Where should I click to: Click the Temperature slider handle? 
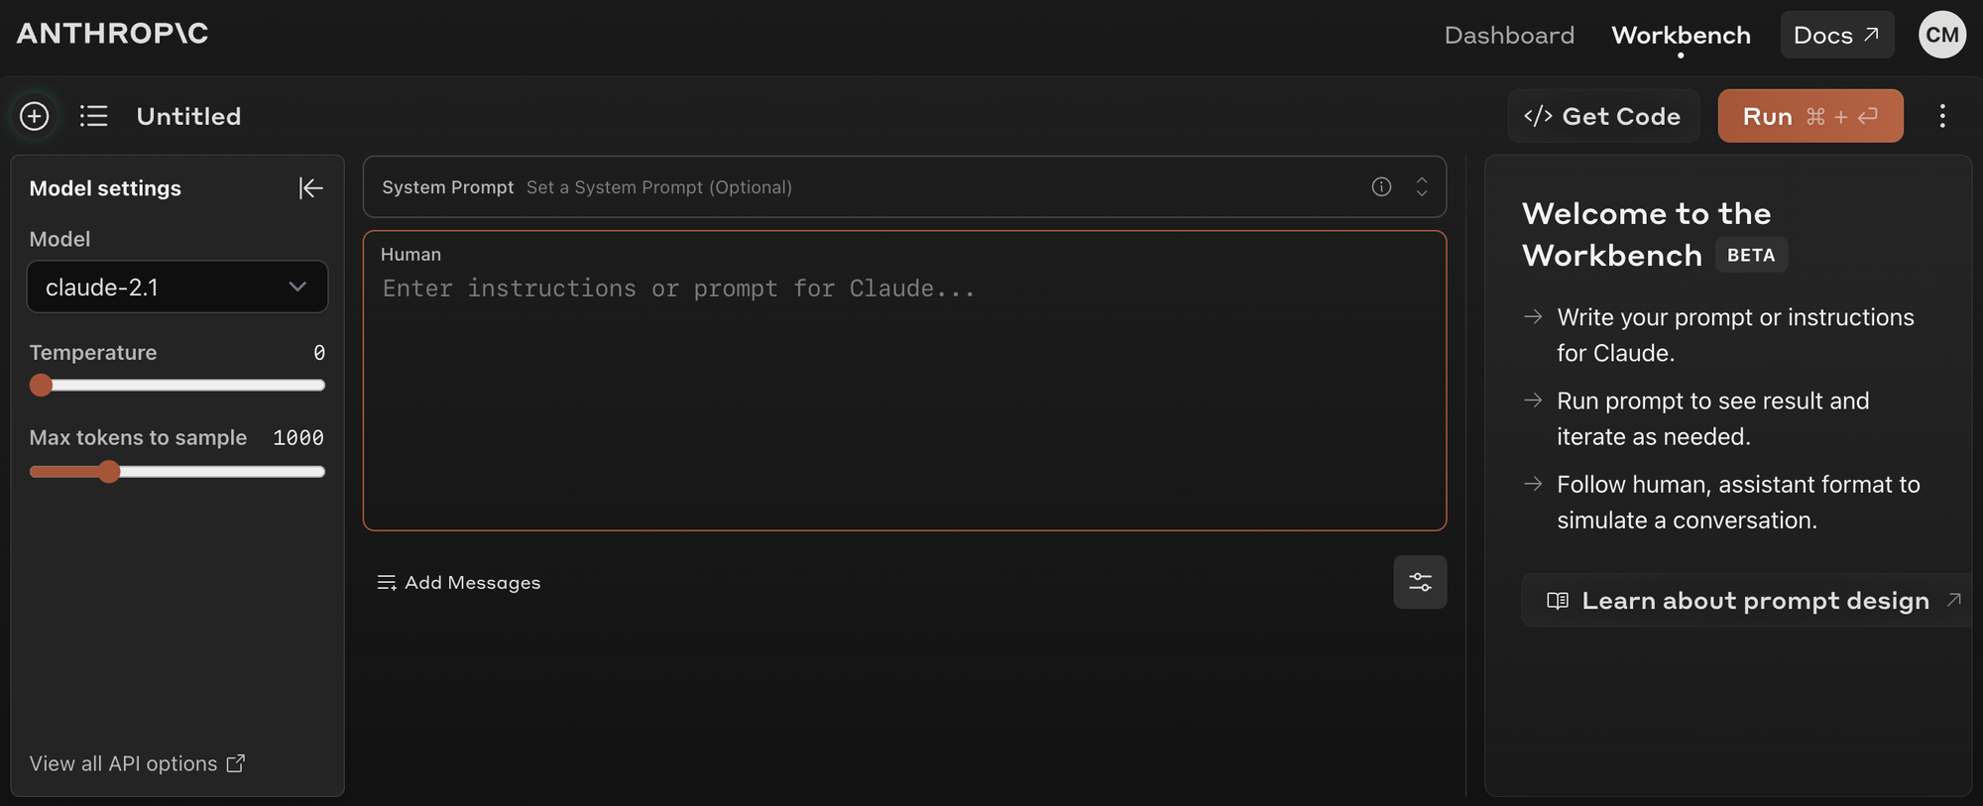coord(41,385)
